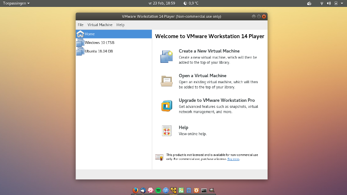347x195 pixels.
Task: Click the volume speaker icon
Action: (x=329, y=3)
